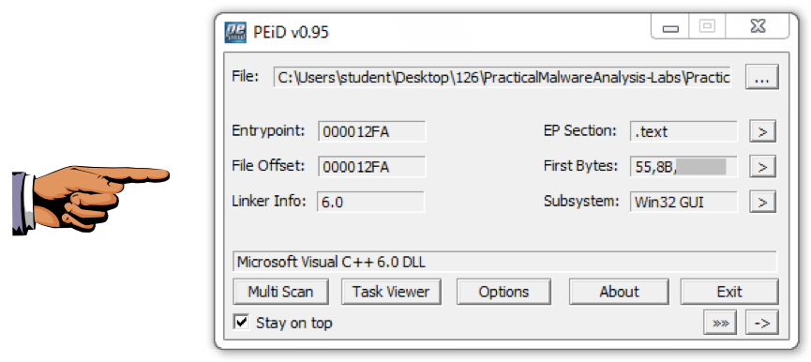The image size is (811, 362).
Task: Select the File Offset value field
Action: coord(372,167)
